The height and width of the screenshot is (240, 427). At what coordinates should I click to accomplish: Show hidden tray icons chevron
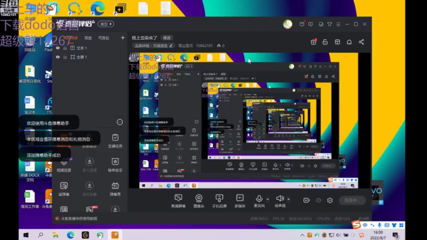302,235
